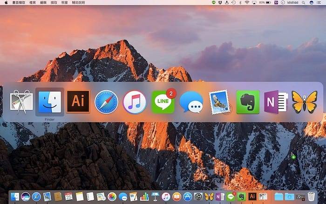Open Notification Center list icon
326x204 pixels.
pos(319,2)
